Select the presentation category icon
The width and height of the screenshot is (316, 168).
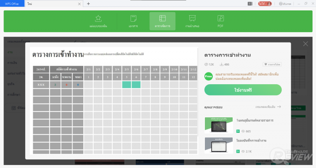pos(192,19)
